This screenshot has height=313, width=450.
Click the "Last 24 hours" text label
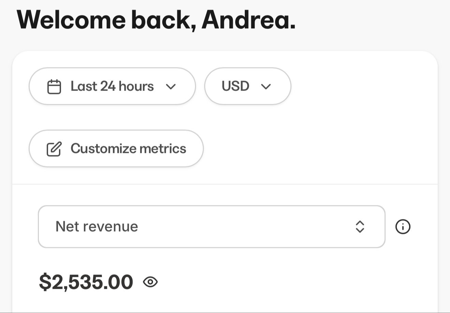click(112, 86)
